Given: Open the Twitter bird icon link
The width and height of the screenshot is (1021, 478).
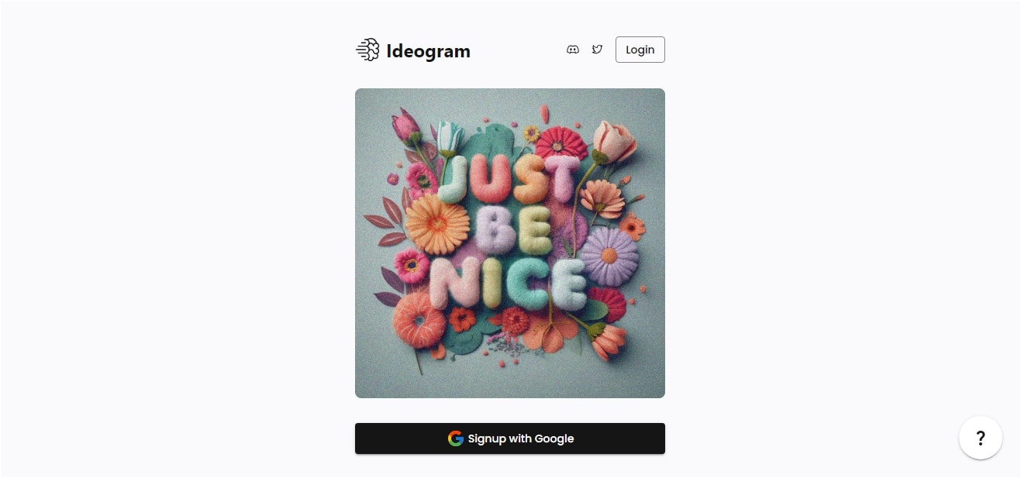Looking at the screenshot, I should [x=597, y=50].
